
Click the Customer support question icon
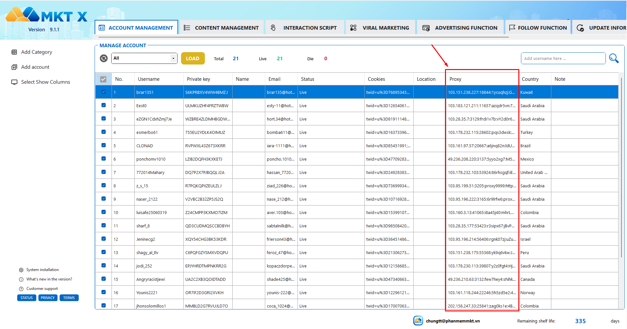(x=21, y=289)
